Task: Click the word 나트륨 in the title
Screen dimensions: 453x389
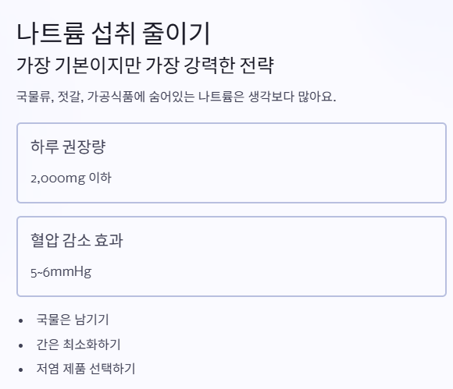Action: tap(51, 34)
